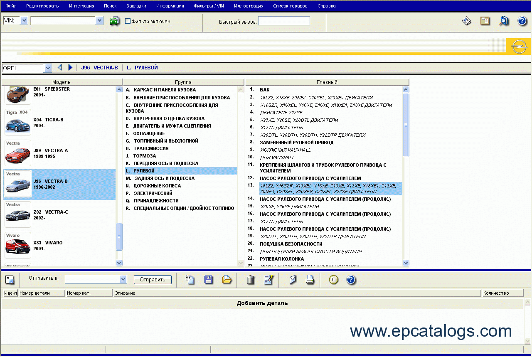Select the 'J. ТОРМОЗА' group item
Image resolution: width=532 pixels, height=357 pixels.
pyautogui.click(x=145, y=156)
